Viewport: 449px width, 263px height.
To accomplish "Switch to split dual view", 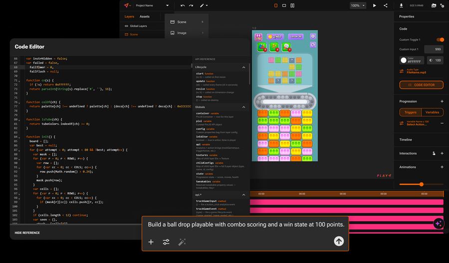I will 292,5.
